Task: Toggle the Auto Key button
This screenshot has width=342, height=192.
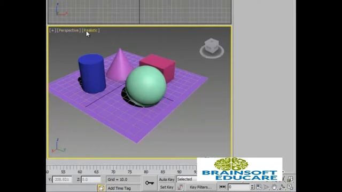Action: (x=166, y=179)
